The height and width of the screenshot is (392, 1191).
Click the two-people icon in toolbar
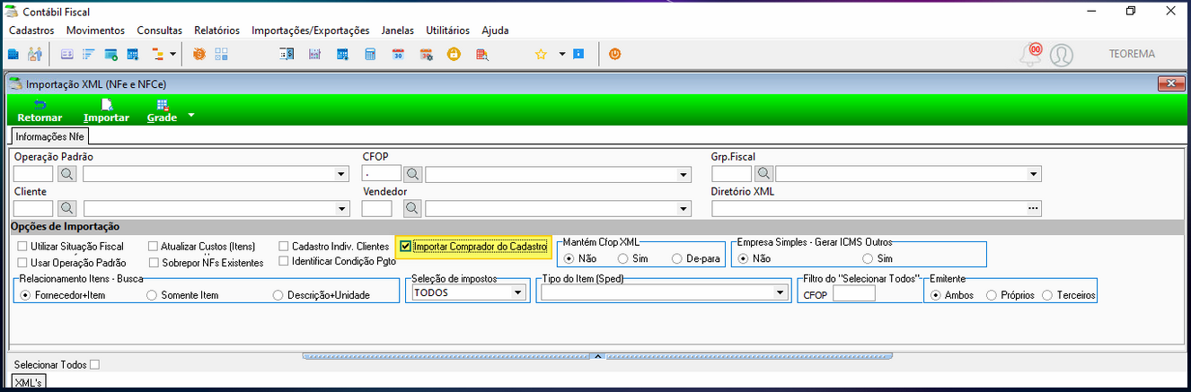click(35, 54)
